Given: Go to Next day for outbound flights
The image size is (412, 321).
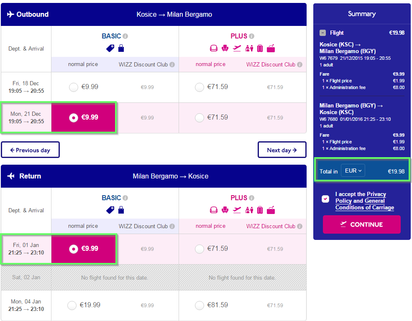Looking at the screenshot, I should [x=282, y=150].
